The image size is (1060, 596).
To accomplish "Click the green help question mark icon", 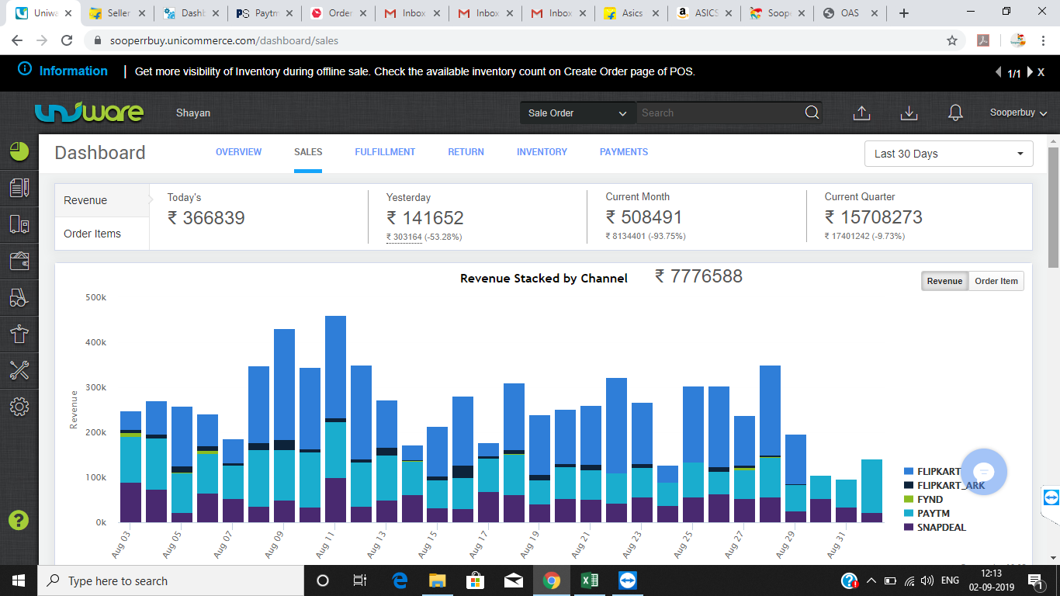I will (19, 520).
